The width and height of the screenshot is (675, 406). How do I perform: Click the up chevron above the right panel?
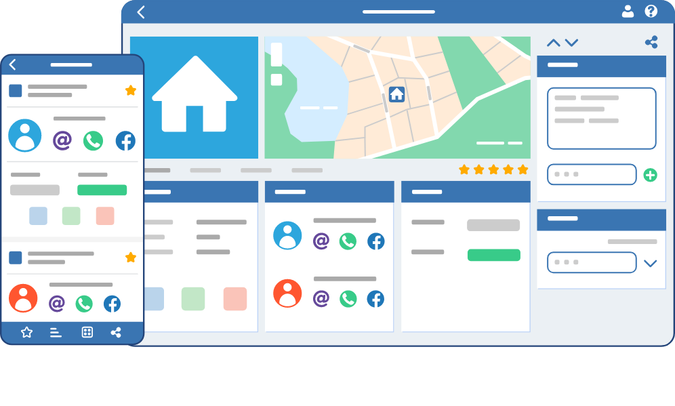tap(553, 43)
